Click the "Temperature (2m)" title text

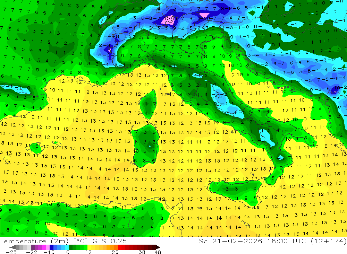[34, 241]
